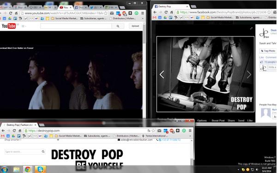Viewport: 277px width, 173px height.
Task: Click the DESTROY POP site logo
Action: (x=87, y=155)
